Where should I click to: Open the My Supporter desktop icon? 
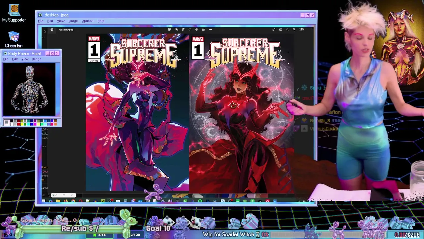point(14,13)
